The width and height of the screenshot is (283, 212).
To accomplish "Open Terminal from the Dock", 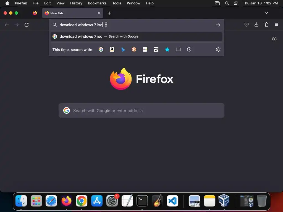I will (142, 201).
